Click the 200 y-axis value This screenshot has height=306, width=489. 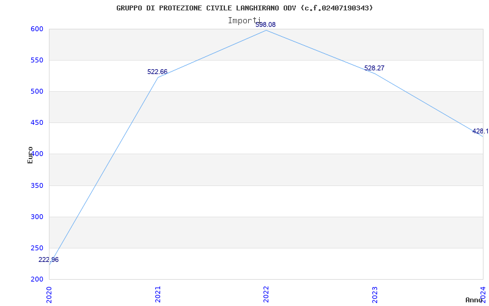37,280
